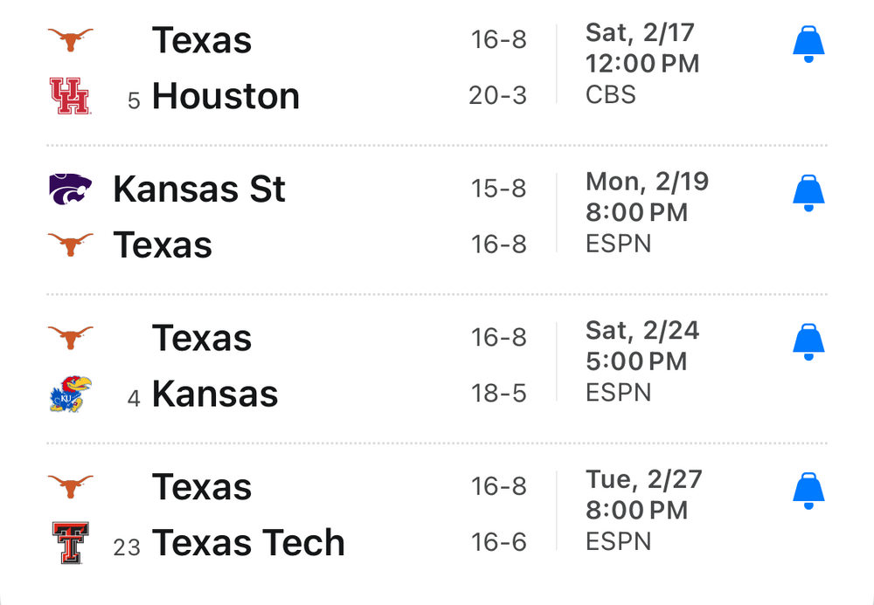
Task: Select the Texas Tech team name
Action: click(x=248, y=543)
